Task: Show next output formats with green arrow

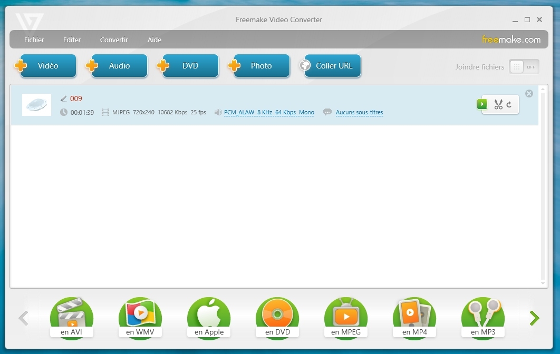Action: click(x=534, y=318)
